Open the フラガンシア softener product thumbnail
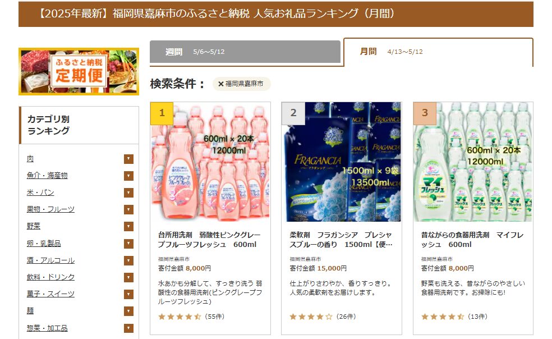This screenshot has width=552, height=339. pos(342,162)
